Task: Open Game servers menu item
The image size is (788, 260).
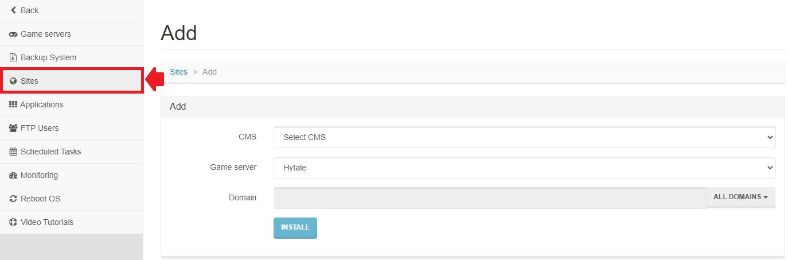Action: point(46,34)
